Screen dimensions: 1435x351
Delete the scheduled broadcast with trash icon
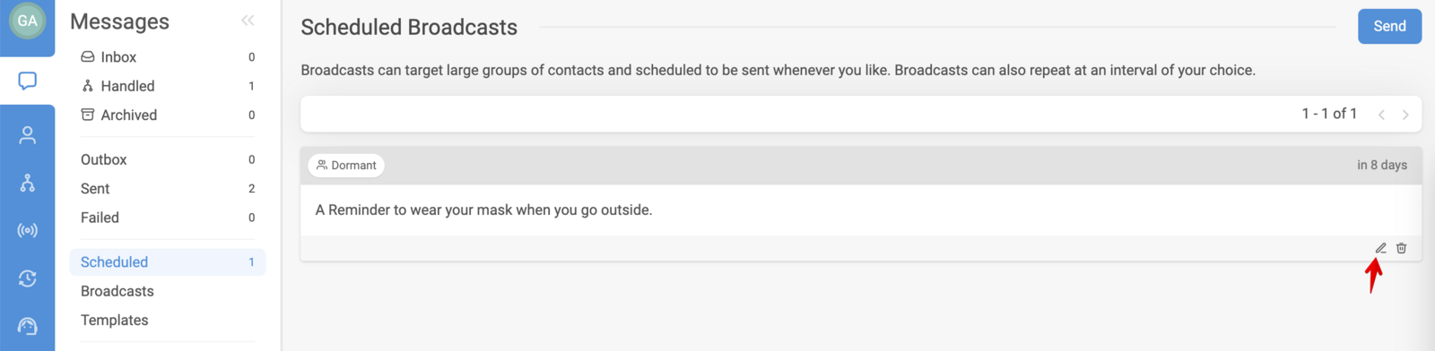[x=1401, y=248]
